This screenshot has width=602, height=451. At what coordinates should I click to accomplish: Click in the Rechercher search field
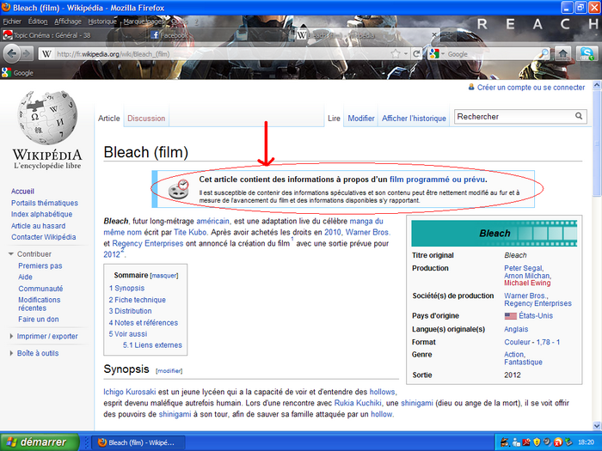pyautogui.click(x=514, y=116)
